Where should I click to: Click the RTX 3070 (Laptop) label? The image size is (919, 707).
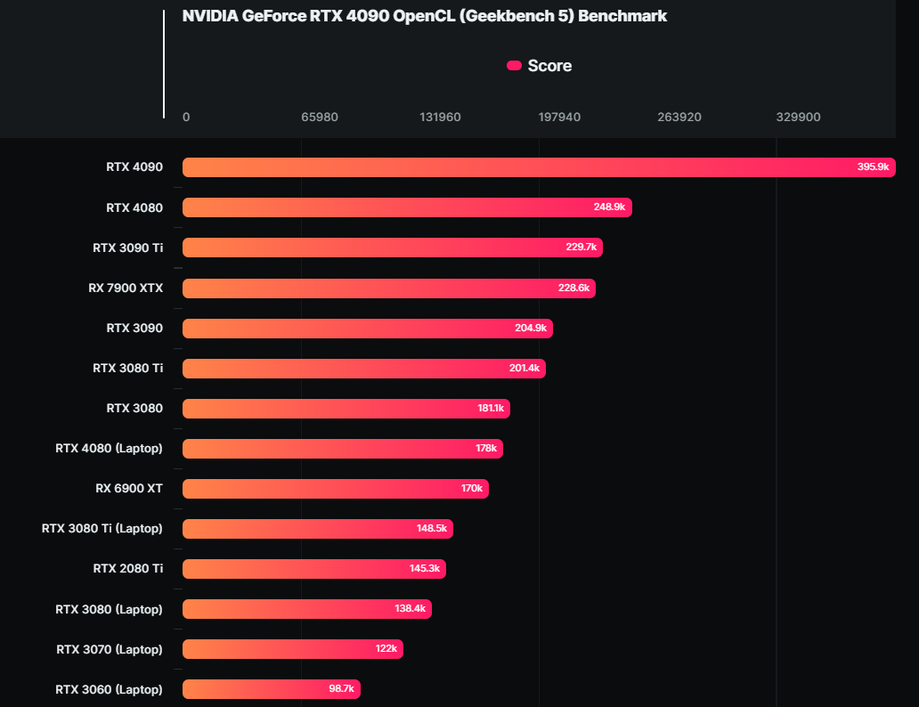pos(109,649)
